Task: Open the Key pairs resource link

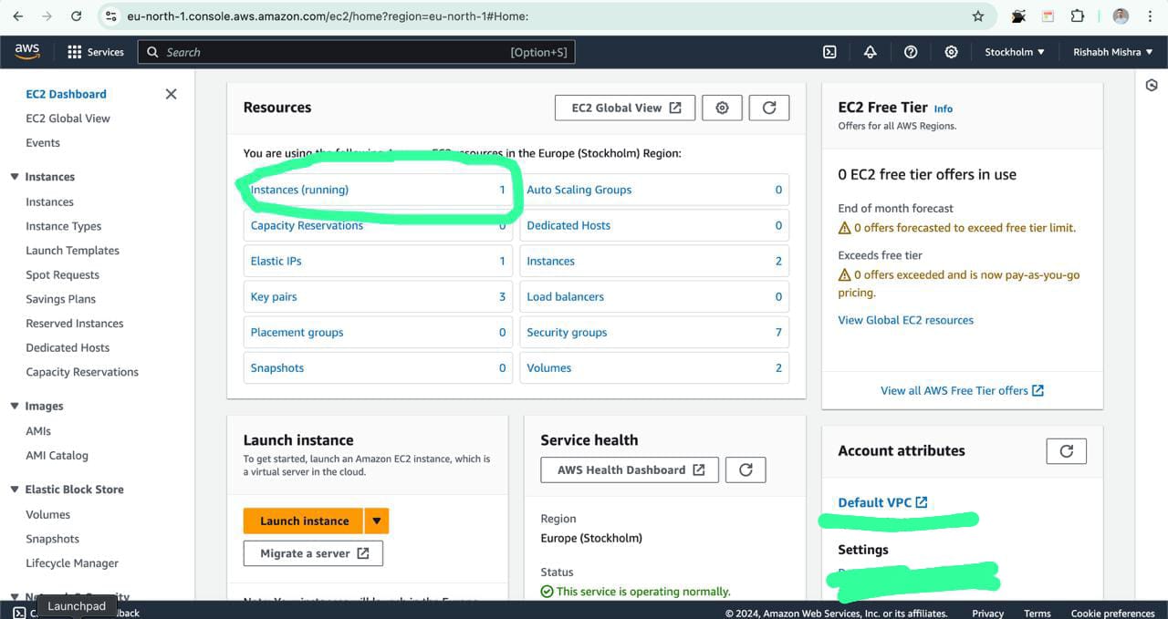Action: pos(274,296)
